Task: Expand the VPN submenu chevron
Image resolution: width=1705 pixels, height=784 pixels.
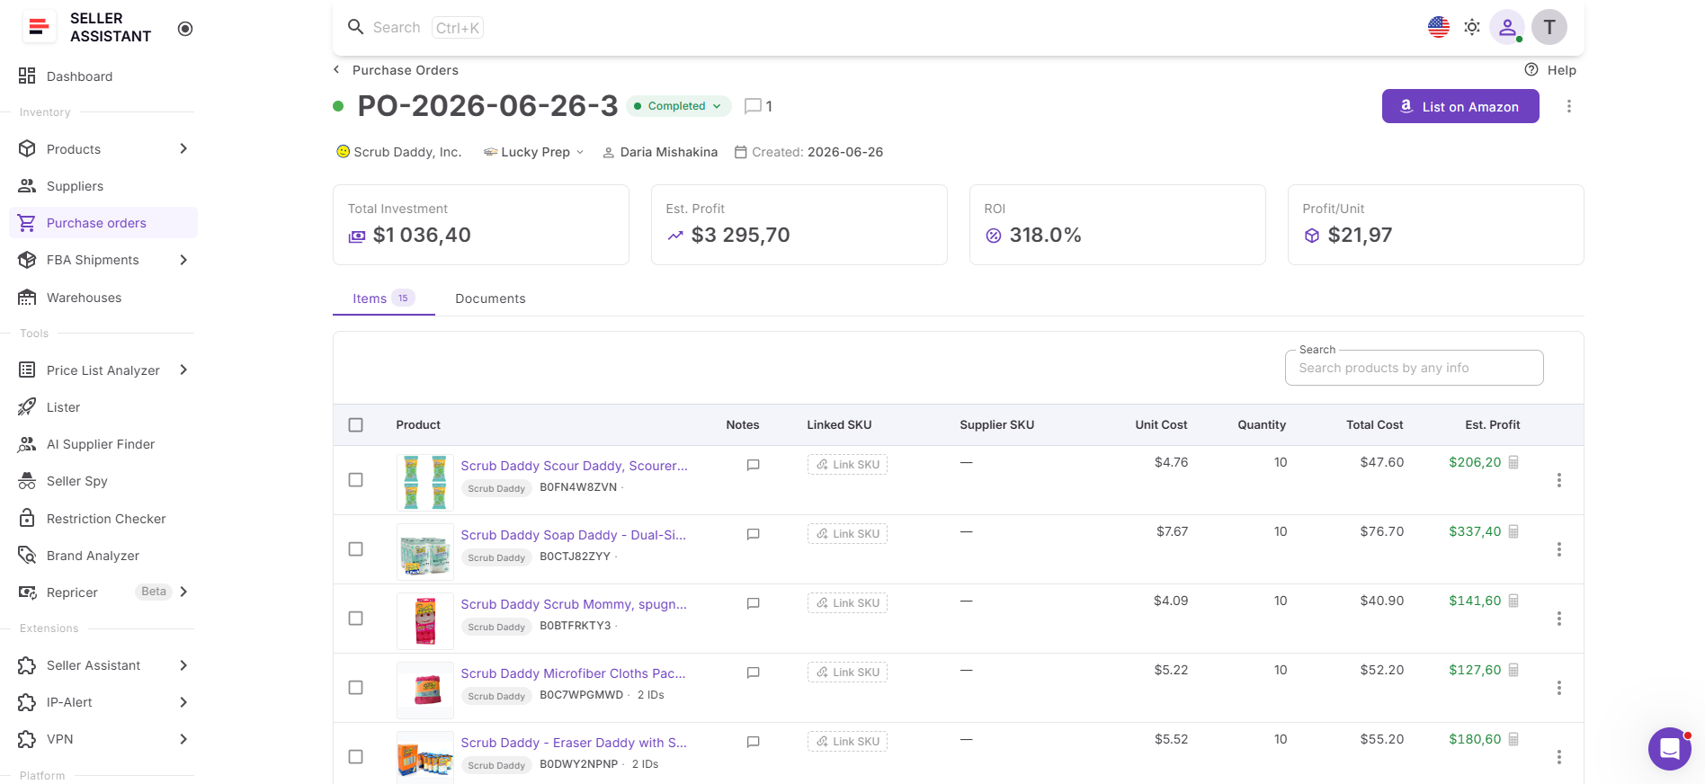Action: 183,739
